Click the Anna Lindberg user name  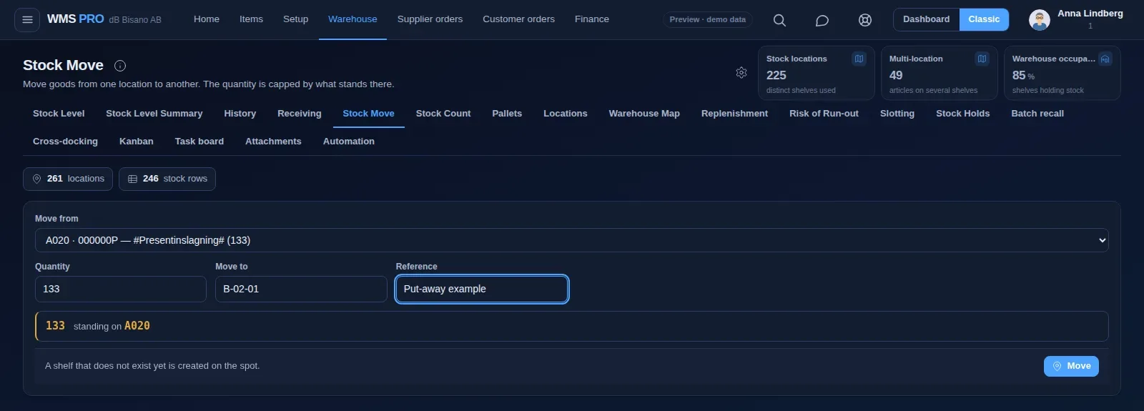tap(1090, 14)
